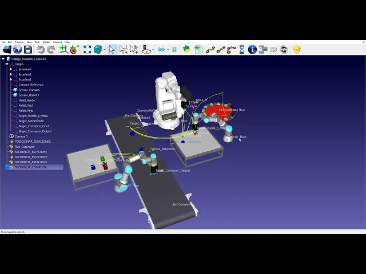The height and width of the screenshot is (274, 366).
Task: Expand the Estacion1 tree node
Action: point(11,69)
